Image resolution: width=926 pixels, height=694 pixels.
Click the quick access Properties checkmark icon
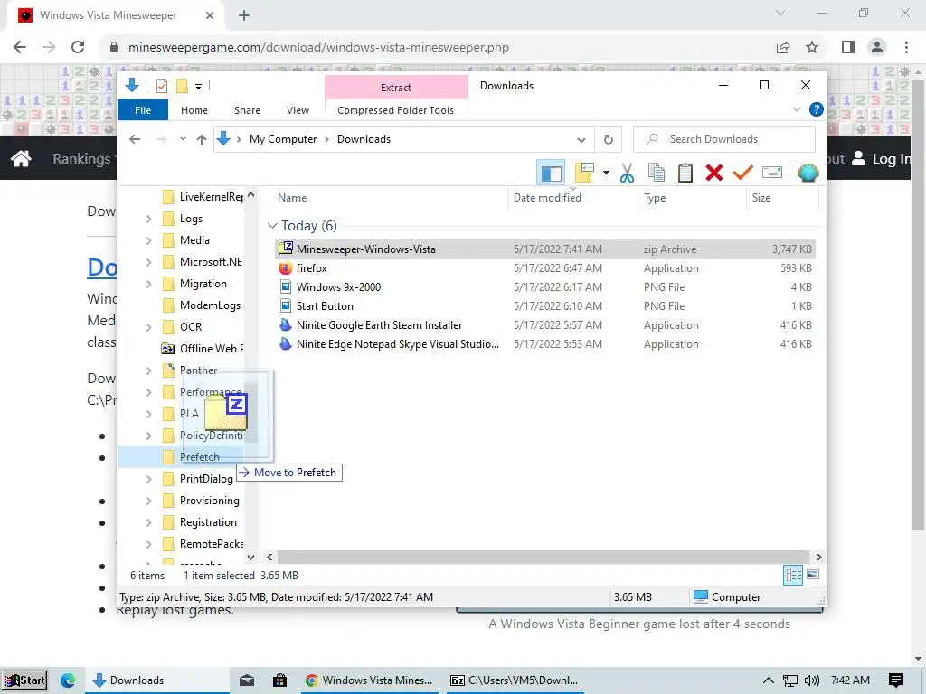coord(161,86)
